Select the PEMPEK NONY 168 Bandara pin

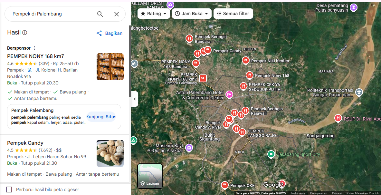coord(195,63)
